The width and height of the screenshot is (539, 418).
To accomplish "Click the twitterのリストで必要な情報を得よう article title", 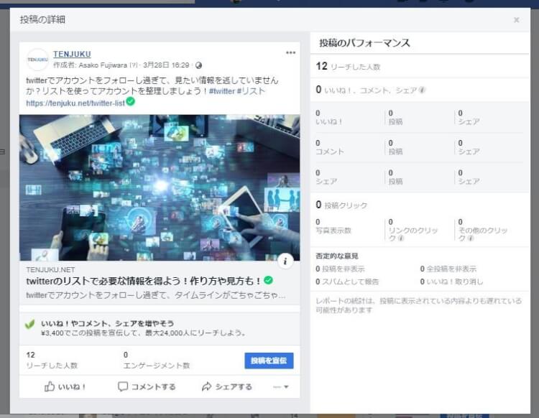I will (x=144, y=280).
